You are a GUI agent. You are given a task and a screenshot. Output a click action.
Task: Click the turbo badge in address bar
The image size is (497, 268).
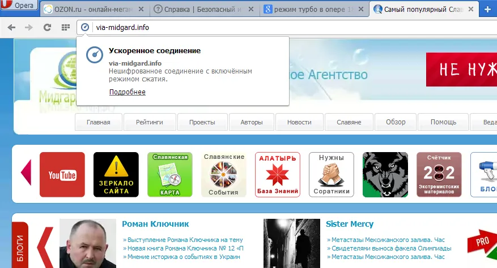[x=84, y=28]
